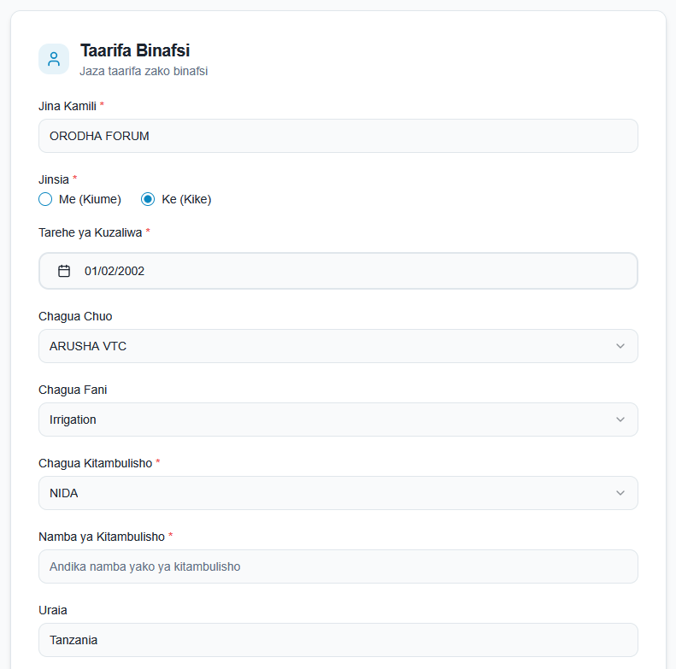The image size is (676, 669).
Task: Click the Ke (Kike) gender label
Action: coord(186,199)
